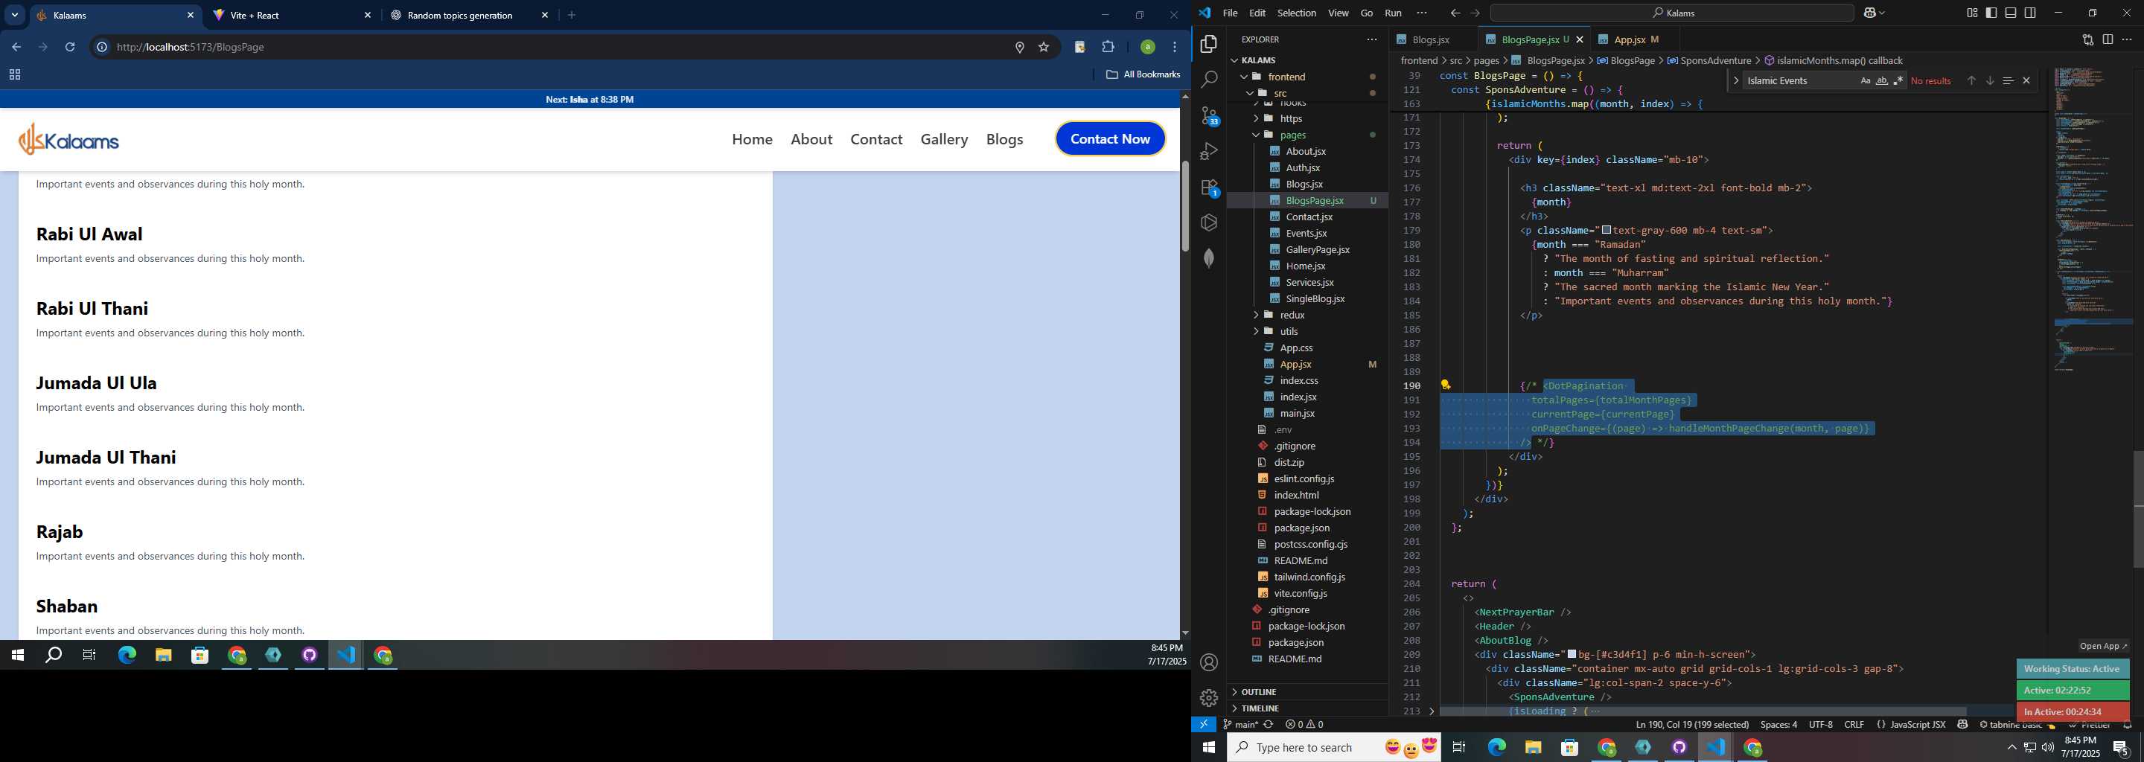
Task: Expand the redux folder
Action: [1256, 315]
